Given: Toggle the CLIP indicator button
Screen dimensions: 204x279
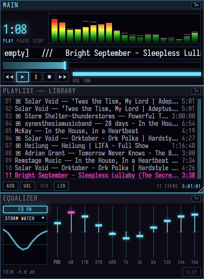Looking at the screenshot, I should (192, 272).
